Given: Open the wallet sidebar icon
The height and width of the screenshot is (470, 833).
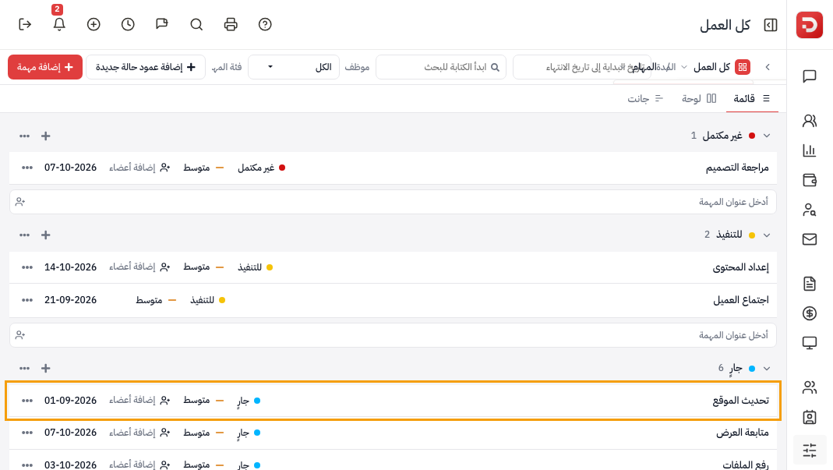Looking at the screenshot, I should click(x=810, y=180).
